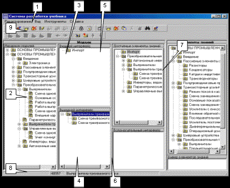The width and height of the screenshot is (230, 188).
Task: Click the red-crossed delete icon left of lightning icon
Action: click(34, 28)
